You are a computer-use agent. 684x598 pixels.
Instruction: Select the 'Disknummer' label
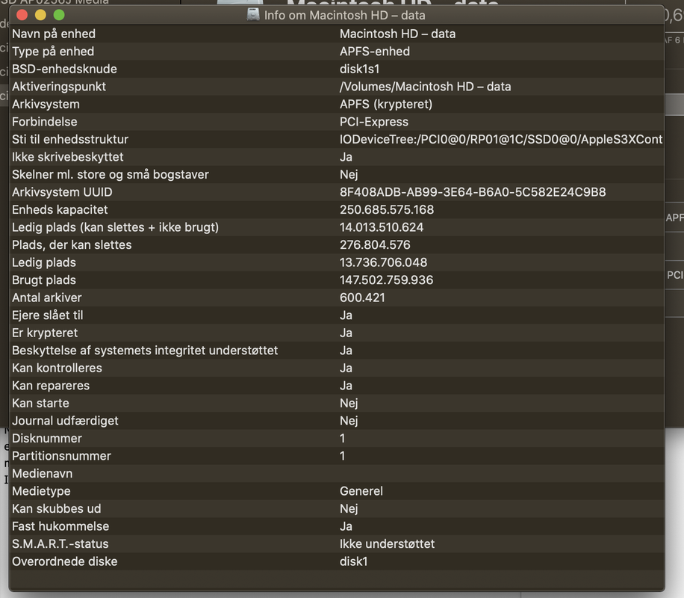[x=47, y=439]
